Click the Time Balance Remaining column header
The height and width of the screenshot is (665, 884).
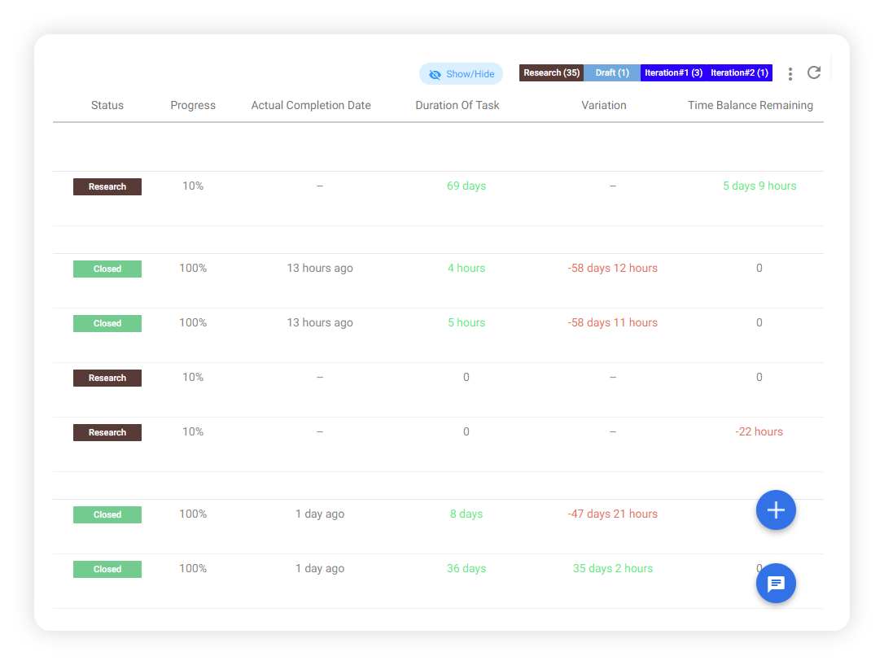tap(750, 105)
